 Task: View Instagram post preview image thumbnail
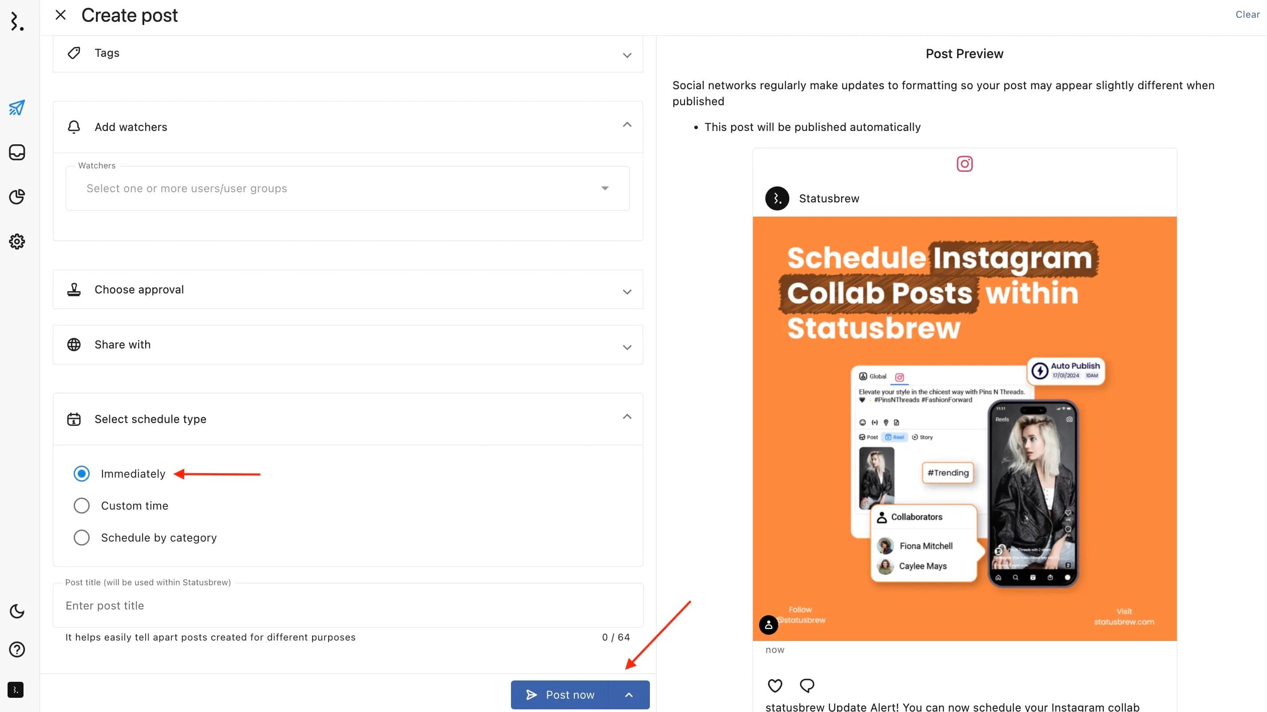click(965, 429)
